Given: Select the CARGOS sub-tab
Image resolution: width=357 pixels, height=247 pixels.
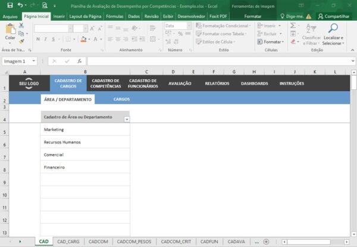Looking at the screenshot, I should [x=121, y=99].
